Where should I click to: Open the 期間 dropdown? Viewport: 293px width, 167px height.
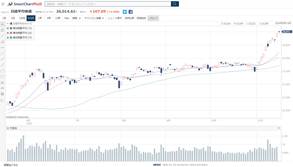coord(76,18)
